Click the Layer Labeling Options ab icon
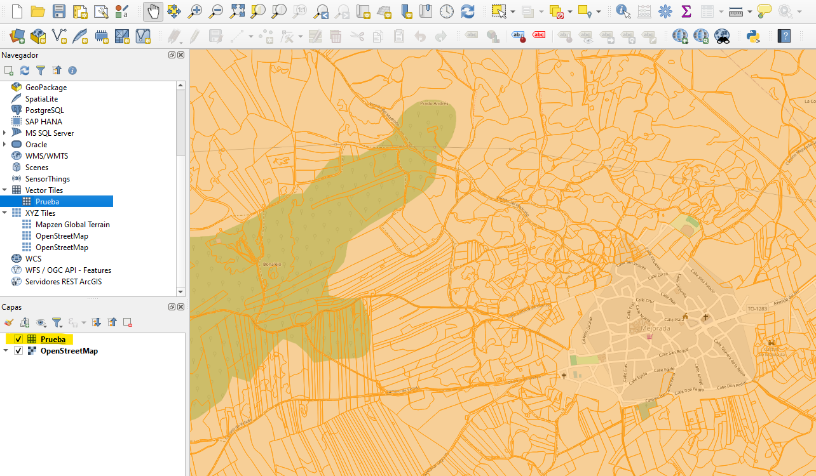This screenshot has height=476, width=816. click(x=519, y=36)
